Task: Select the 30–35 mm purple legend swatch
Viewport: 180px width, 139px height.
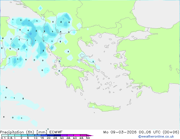Action: coord(64,135)
